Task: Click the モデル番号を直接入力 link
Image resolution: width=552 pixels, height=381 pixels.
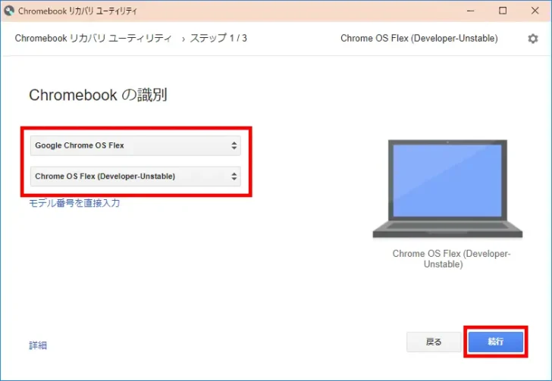Action: tap(74, 203)
